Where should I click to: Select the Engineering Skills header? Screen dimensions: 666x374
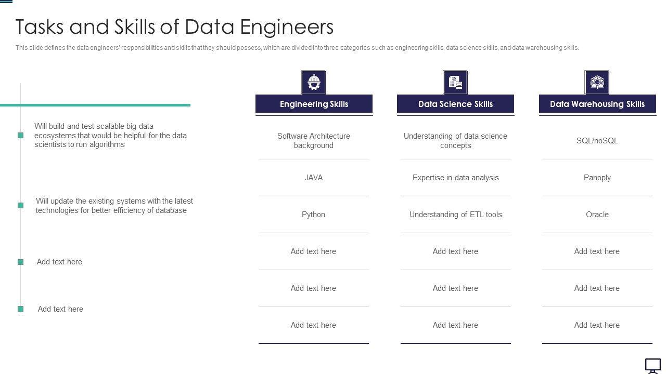[314, 104]
